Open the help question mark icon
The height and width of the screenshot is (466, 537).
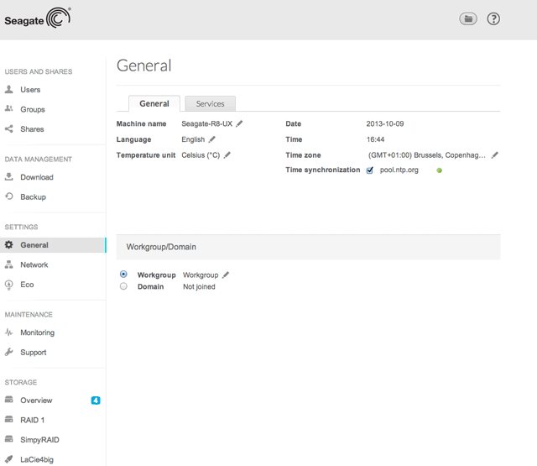(x=493, y=18)
